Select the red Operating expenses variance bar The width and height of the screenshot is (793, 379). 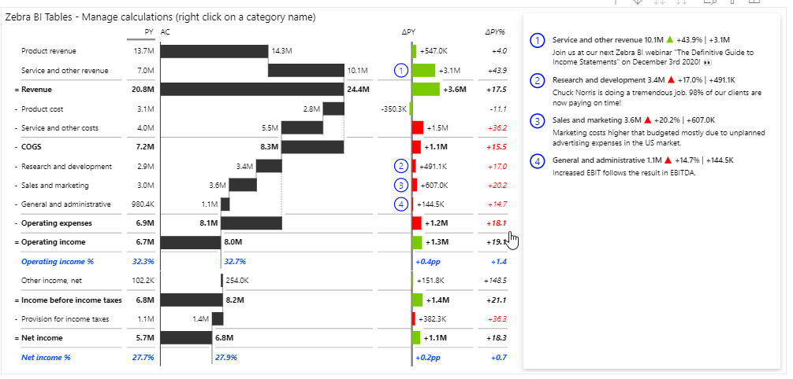417,223
